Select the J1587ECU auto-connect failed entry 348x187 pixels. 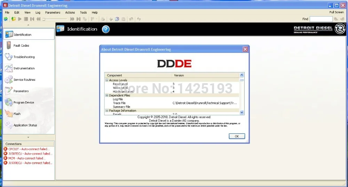pos(29,154)
